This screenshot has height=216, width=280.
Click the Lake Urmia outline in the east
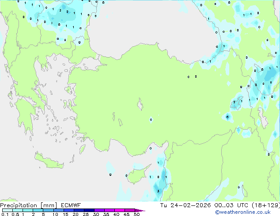(262, 118)
